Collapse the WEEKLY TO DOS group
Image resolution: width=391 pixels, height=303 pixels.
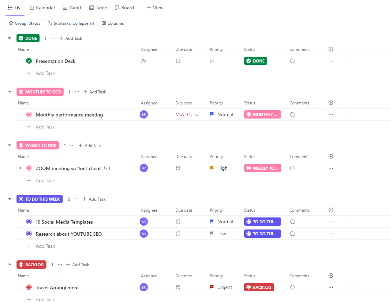[10, 145]
